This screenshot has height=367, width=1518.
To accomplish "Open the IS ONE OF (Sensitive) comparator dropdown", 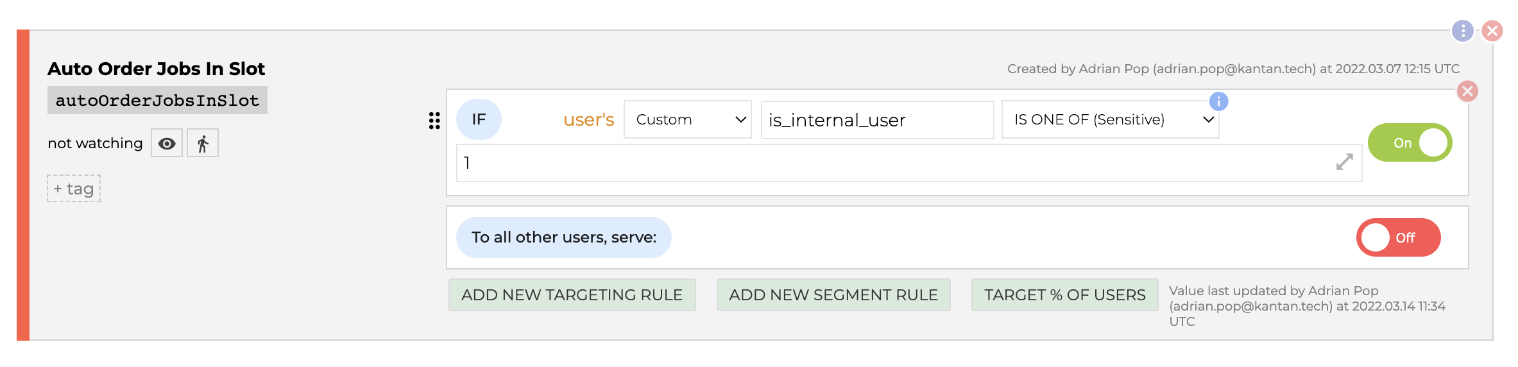I will pos(1110,119).
